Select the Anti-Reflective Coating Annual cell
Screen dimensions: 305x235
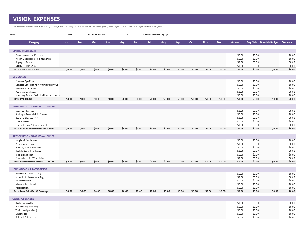point(235,174)
